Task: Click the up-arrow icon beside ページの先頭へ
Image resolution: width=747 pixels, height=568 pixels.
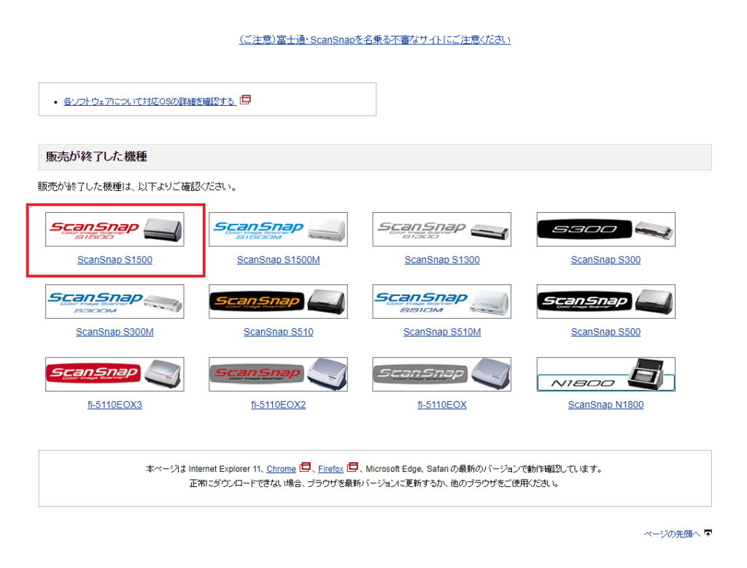Action: (708, 533)
